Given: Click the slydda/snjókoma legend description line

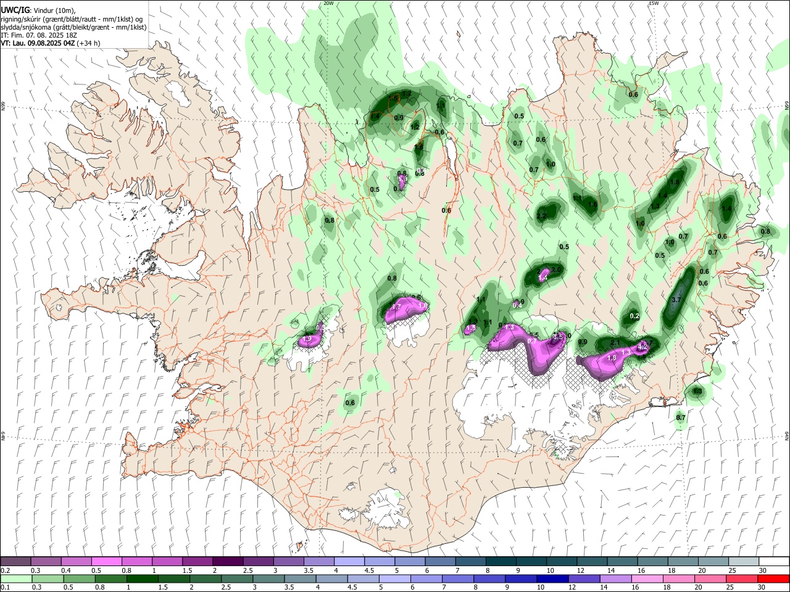Looking at the screenshot, I should pyautogui.click(x=73, y=27).
